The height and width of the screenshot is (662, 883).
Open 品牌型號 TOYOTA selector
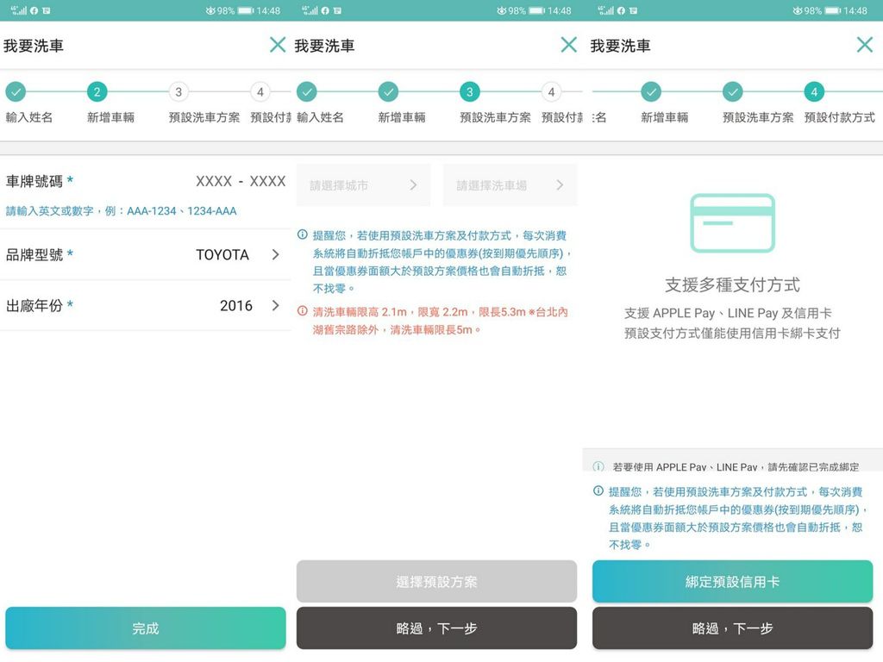(x=145, y=254)
